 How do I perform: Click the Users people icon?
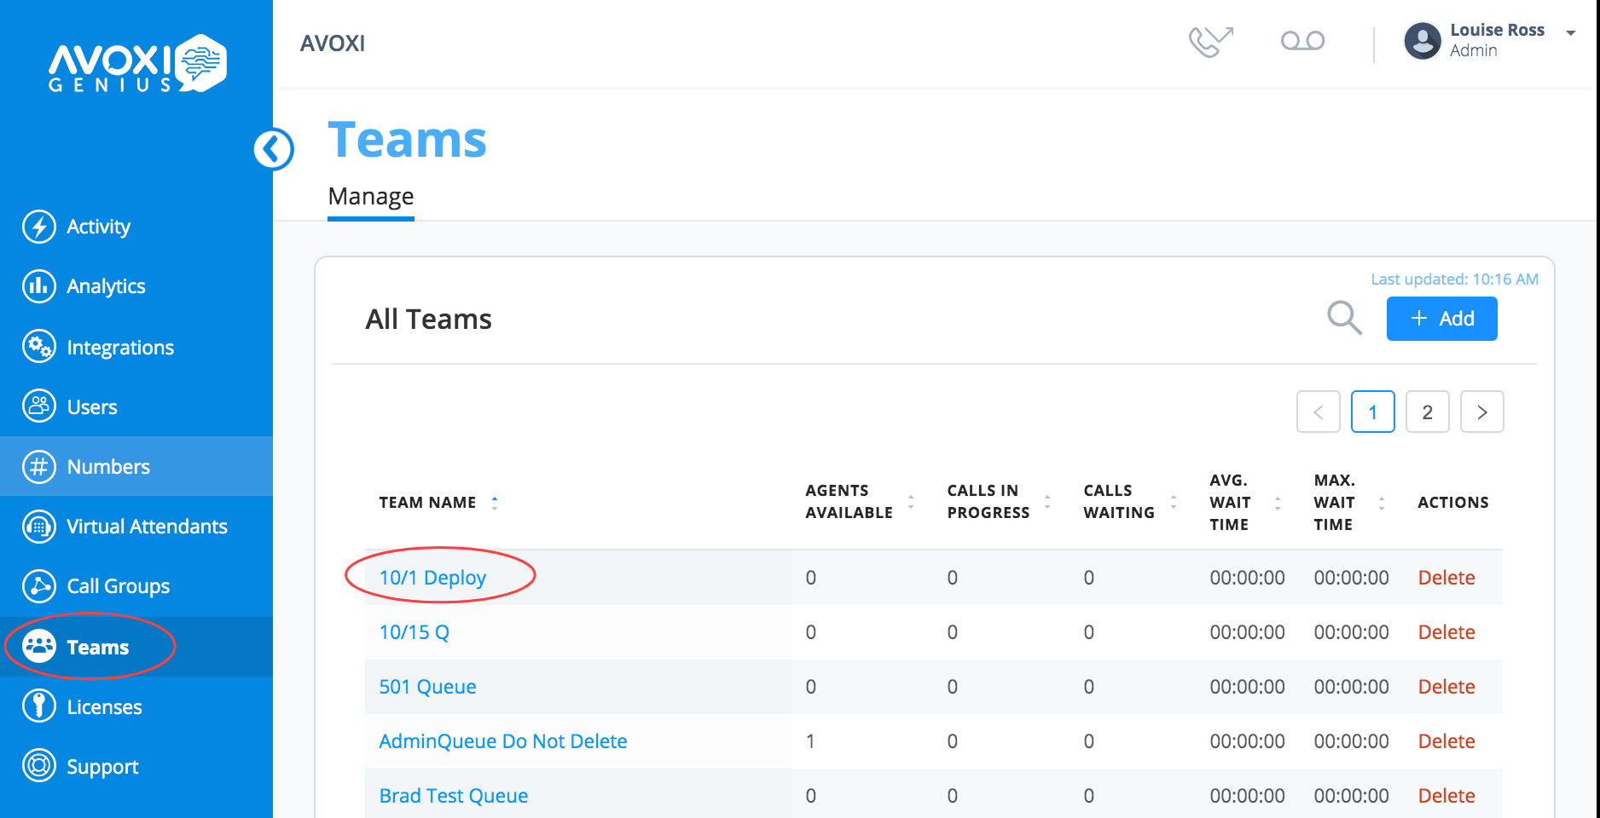pyautogui.click(x=39, y=406)
